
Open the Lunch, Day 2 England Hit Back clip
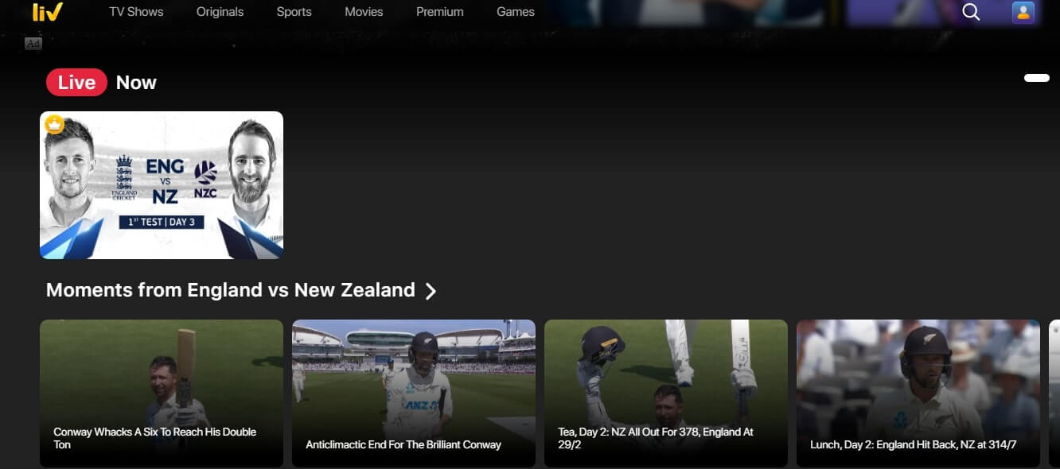click(918, 393)
